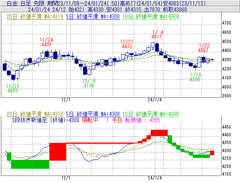Click the 1/4 4517 peak price label
Screen dimensions: 240x183
157,34
